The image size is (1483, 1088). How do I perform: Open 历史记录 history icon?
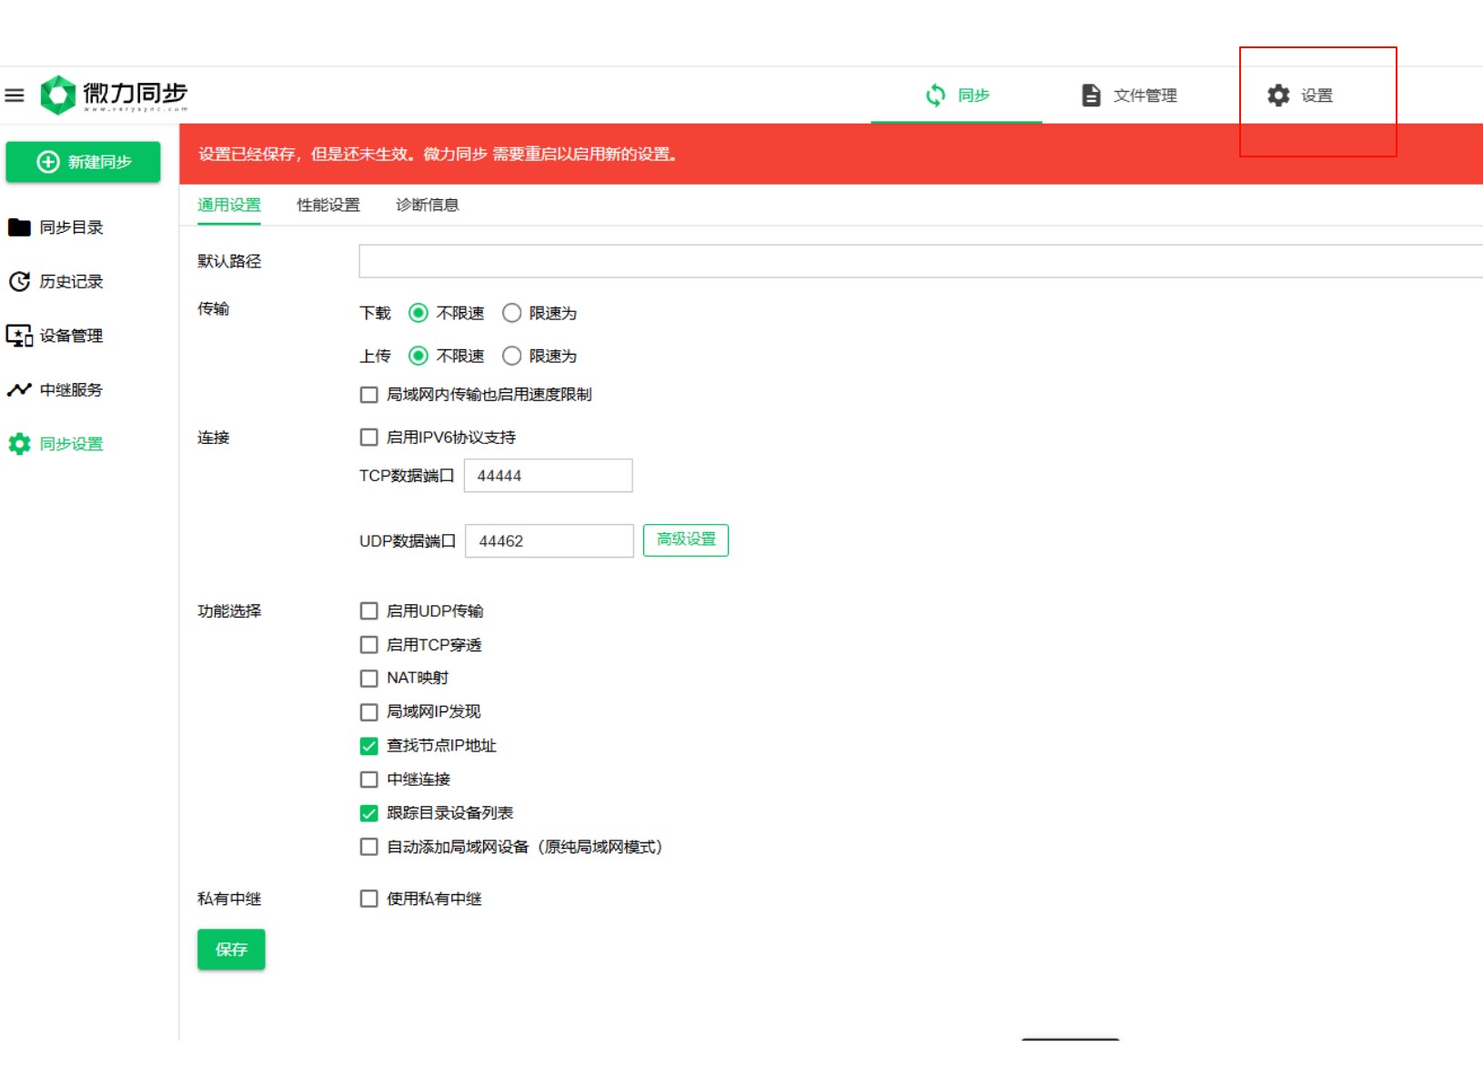[19, 282]
